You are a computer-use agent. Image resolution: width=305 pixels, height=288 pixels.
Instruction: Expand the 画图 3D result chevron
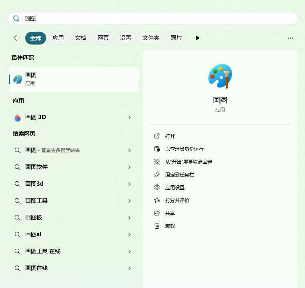click(x=130, y=118)
